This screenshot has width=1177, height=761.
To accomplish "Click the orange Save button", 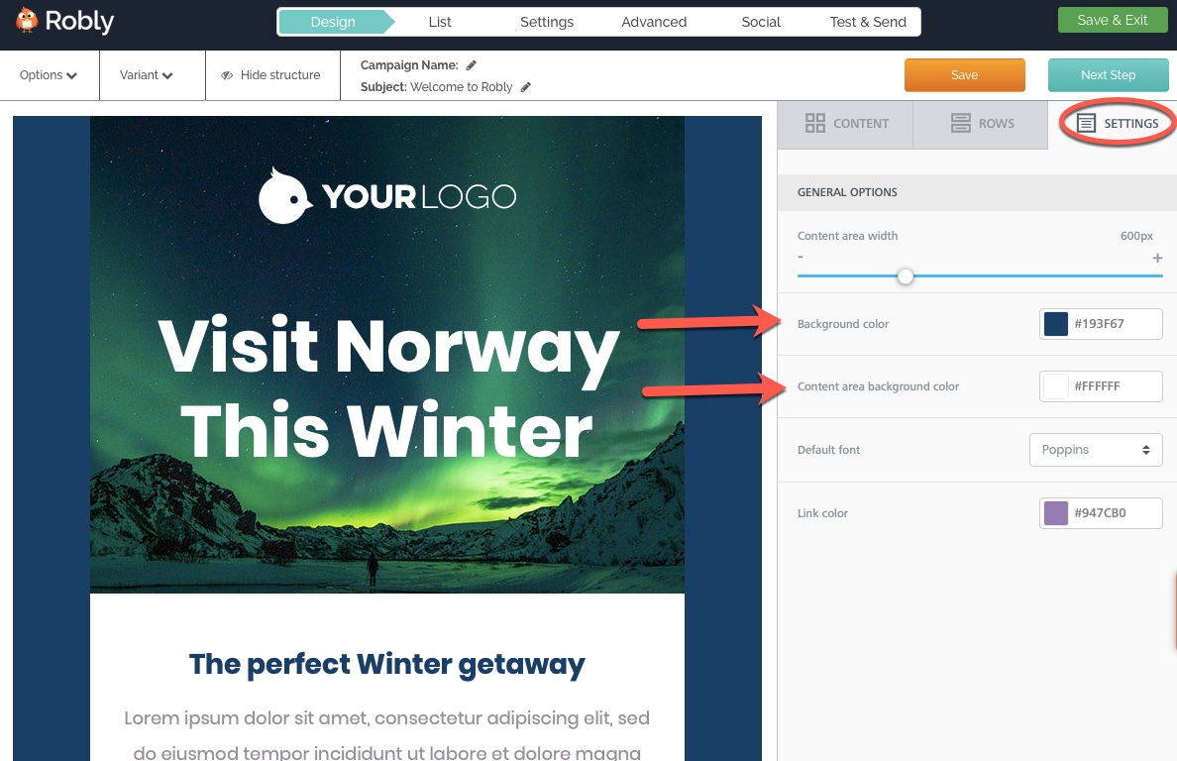I will (965, 75).
